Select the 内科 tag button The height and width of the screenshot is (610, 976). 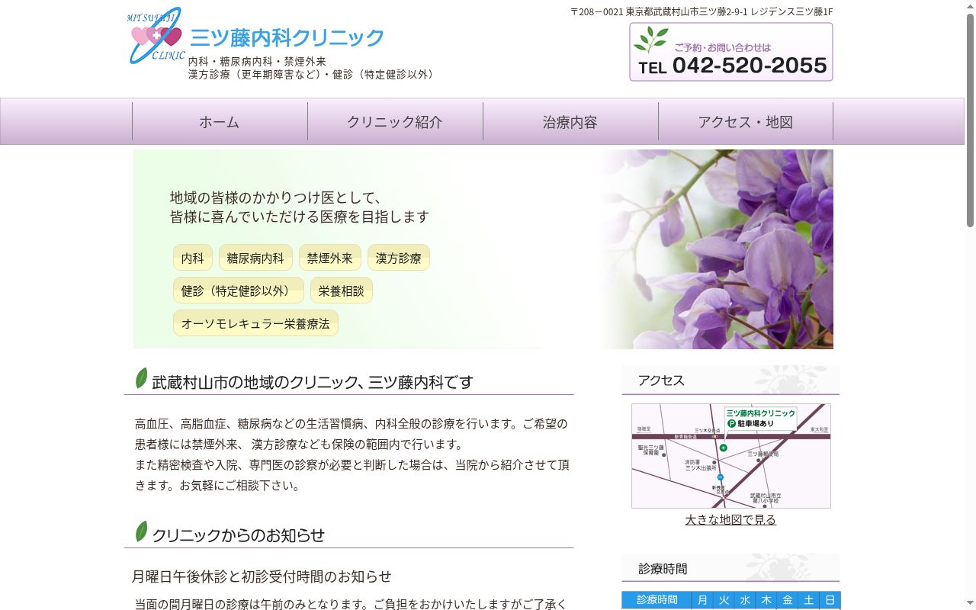193,258
